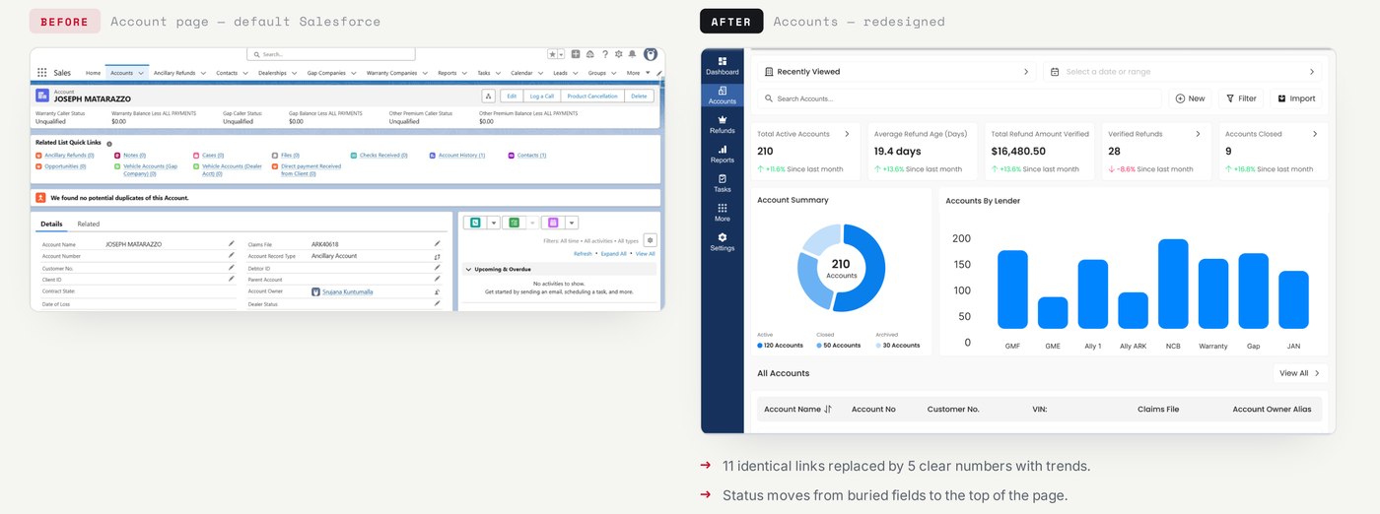Click the green new task activity icon
Image resolution: width=1380 pixels, height=514 pixels.
513,224
